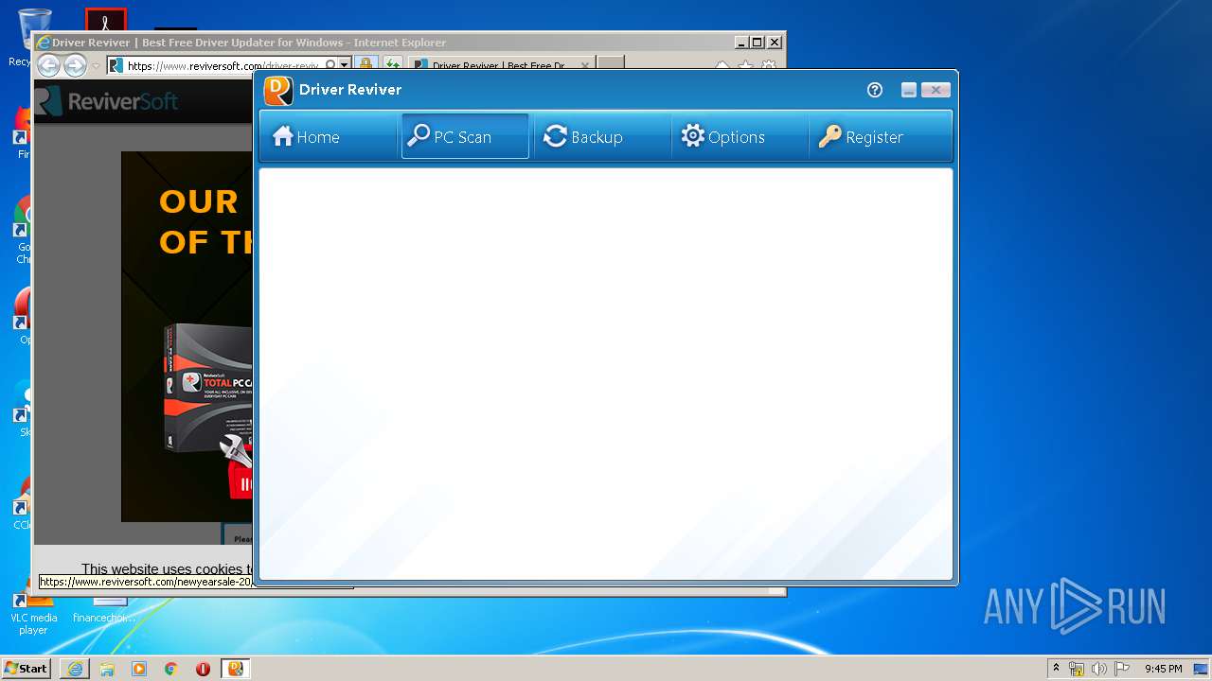
Task: Launch Opera from the taskbar
Action: click(203, 669)
